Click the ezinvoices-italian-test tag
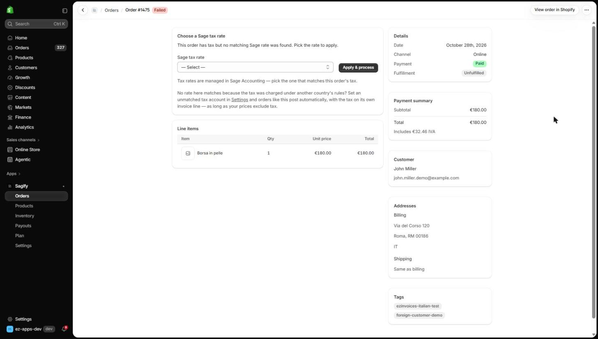598x339 pixels. [x=418, y=306]
